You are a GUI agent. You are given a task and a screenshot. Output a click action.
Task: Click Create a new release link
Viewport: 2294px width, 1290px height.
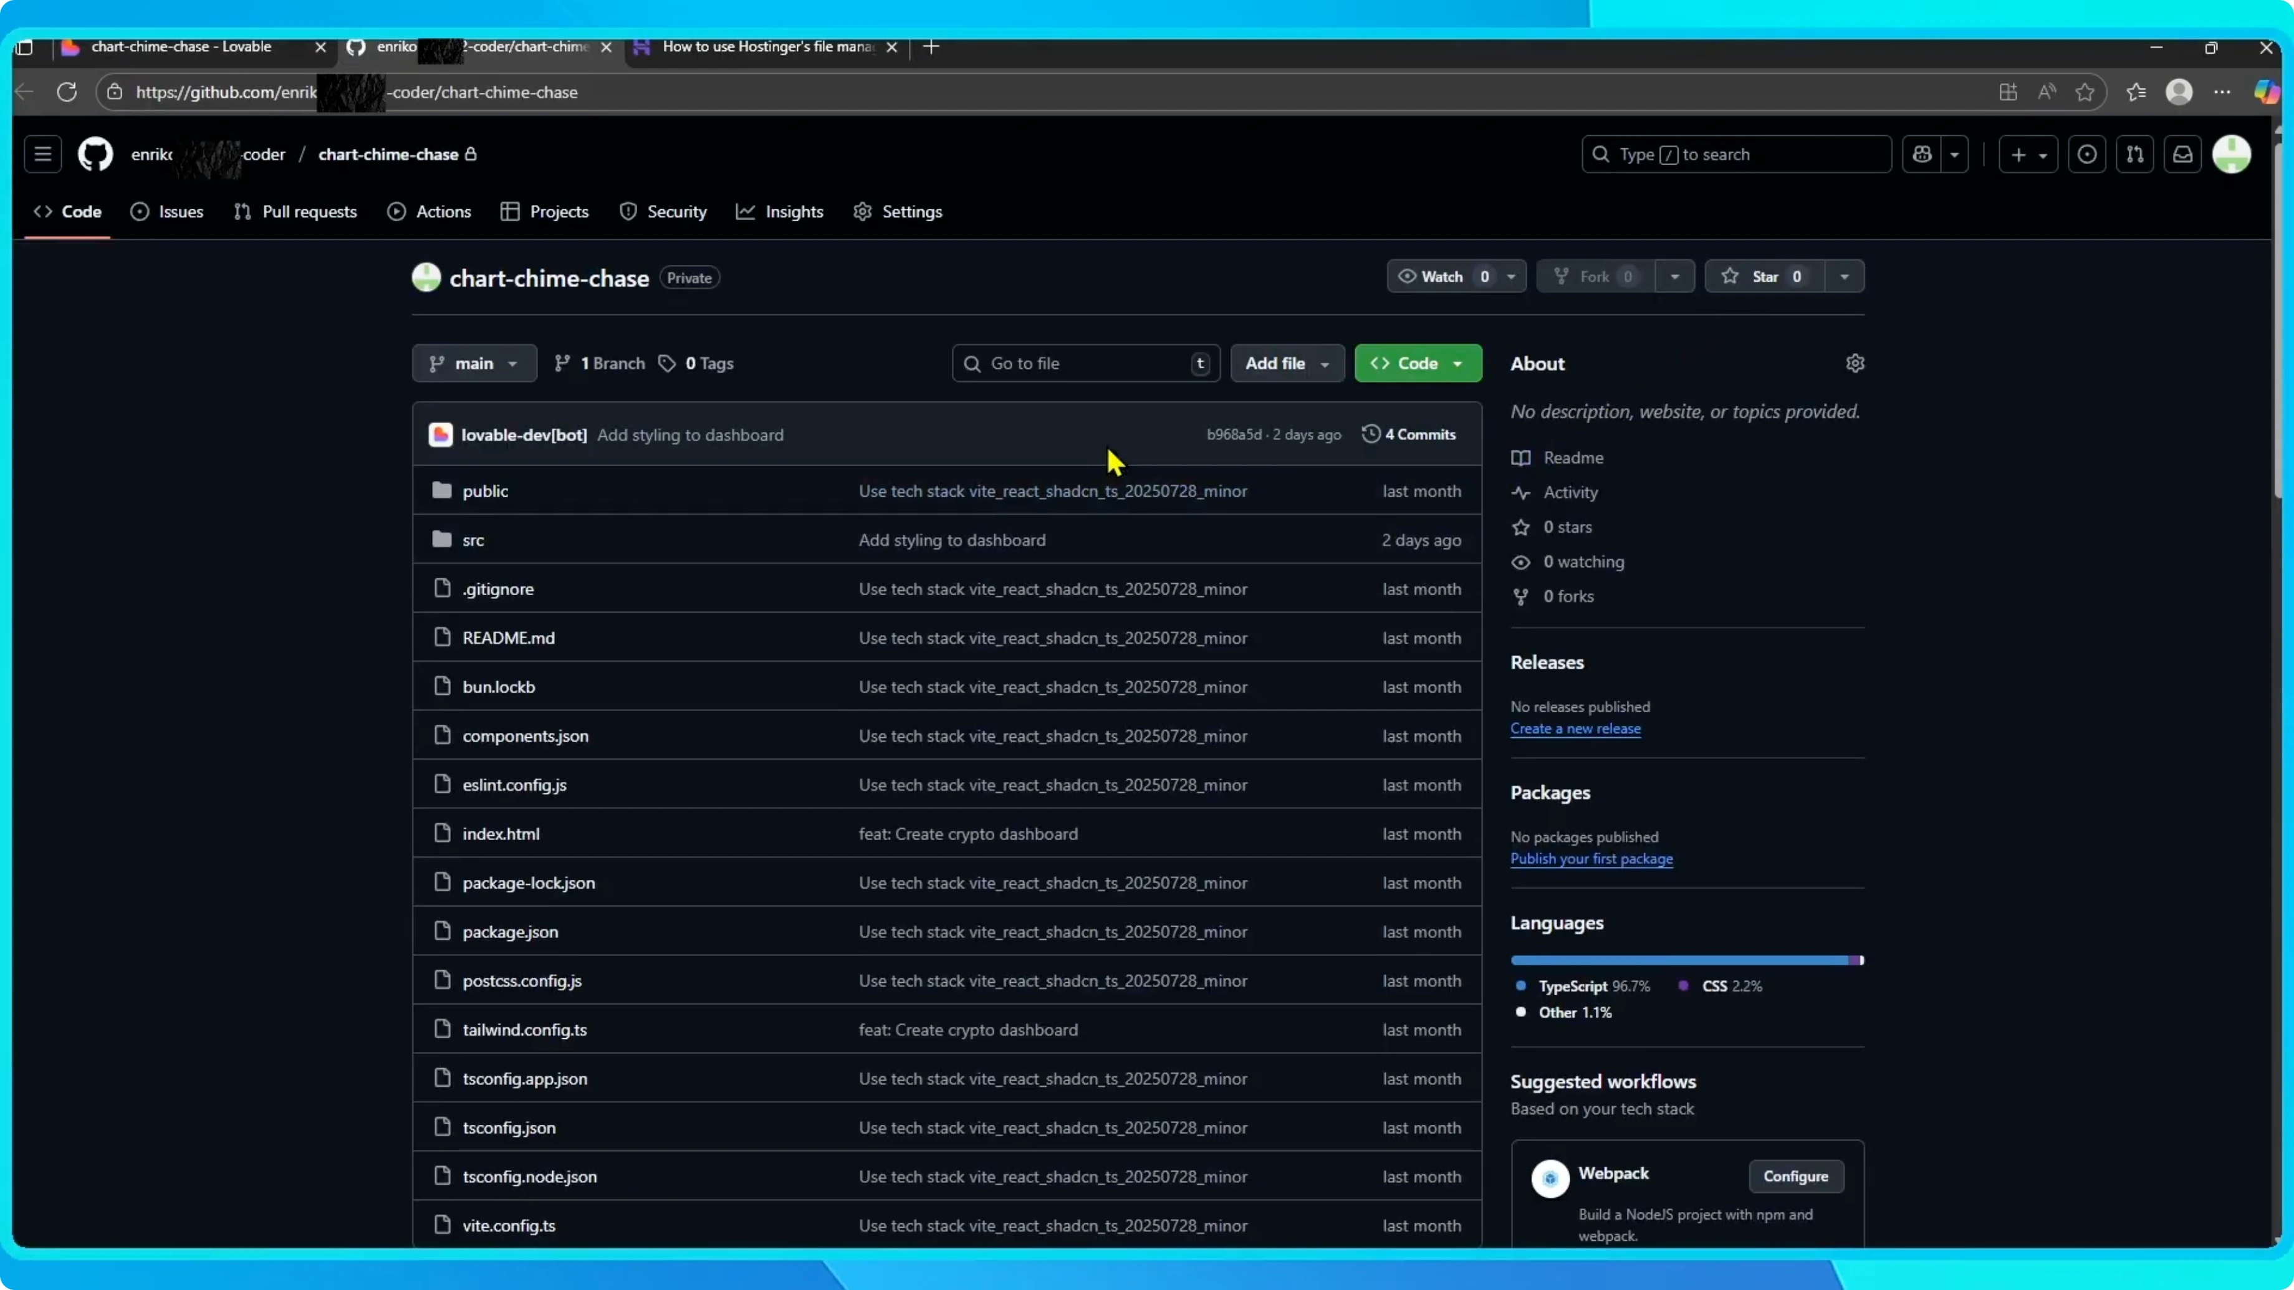1575,729
